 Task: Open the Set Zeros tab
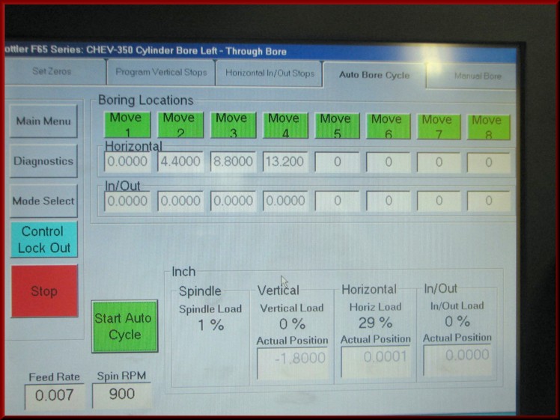click(55, 71)
